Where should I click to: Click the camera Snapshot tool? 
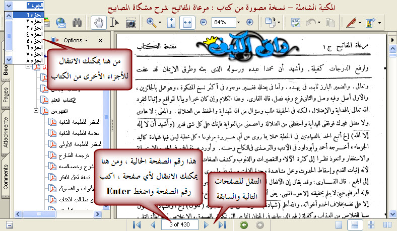coord(130,23)
